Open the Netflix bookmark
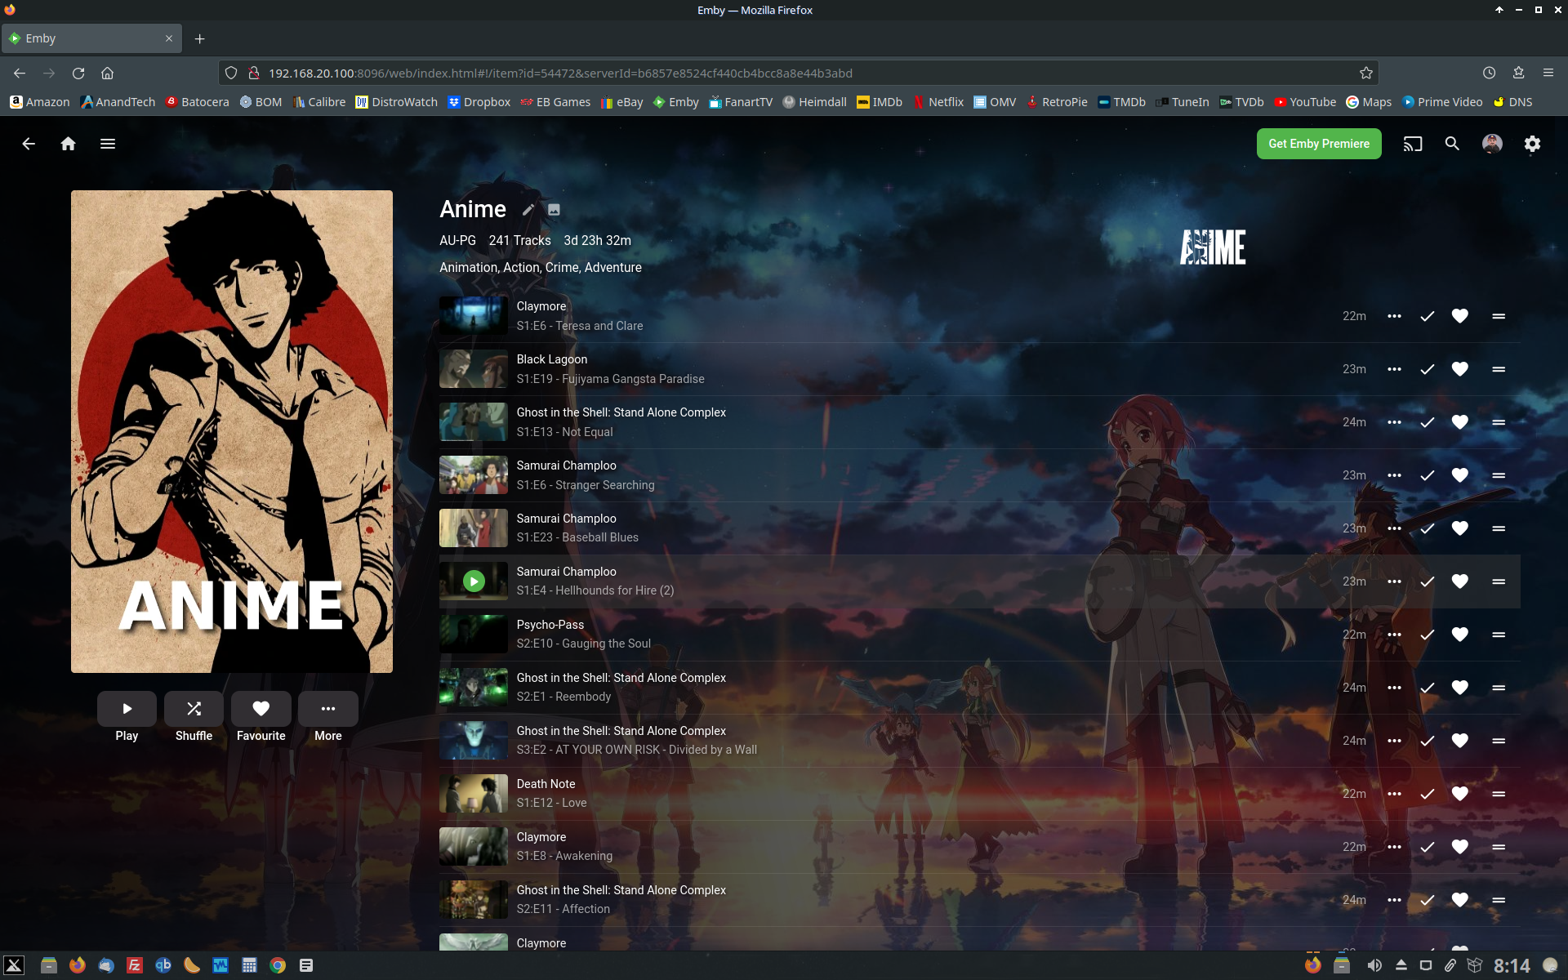Viewport: 1568px width, 980px height. (938, 102)
